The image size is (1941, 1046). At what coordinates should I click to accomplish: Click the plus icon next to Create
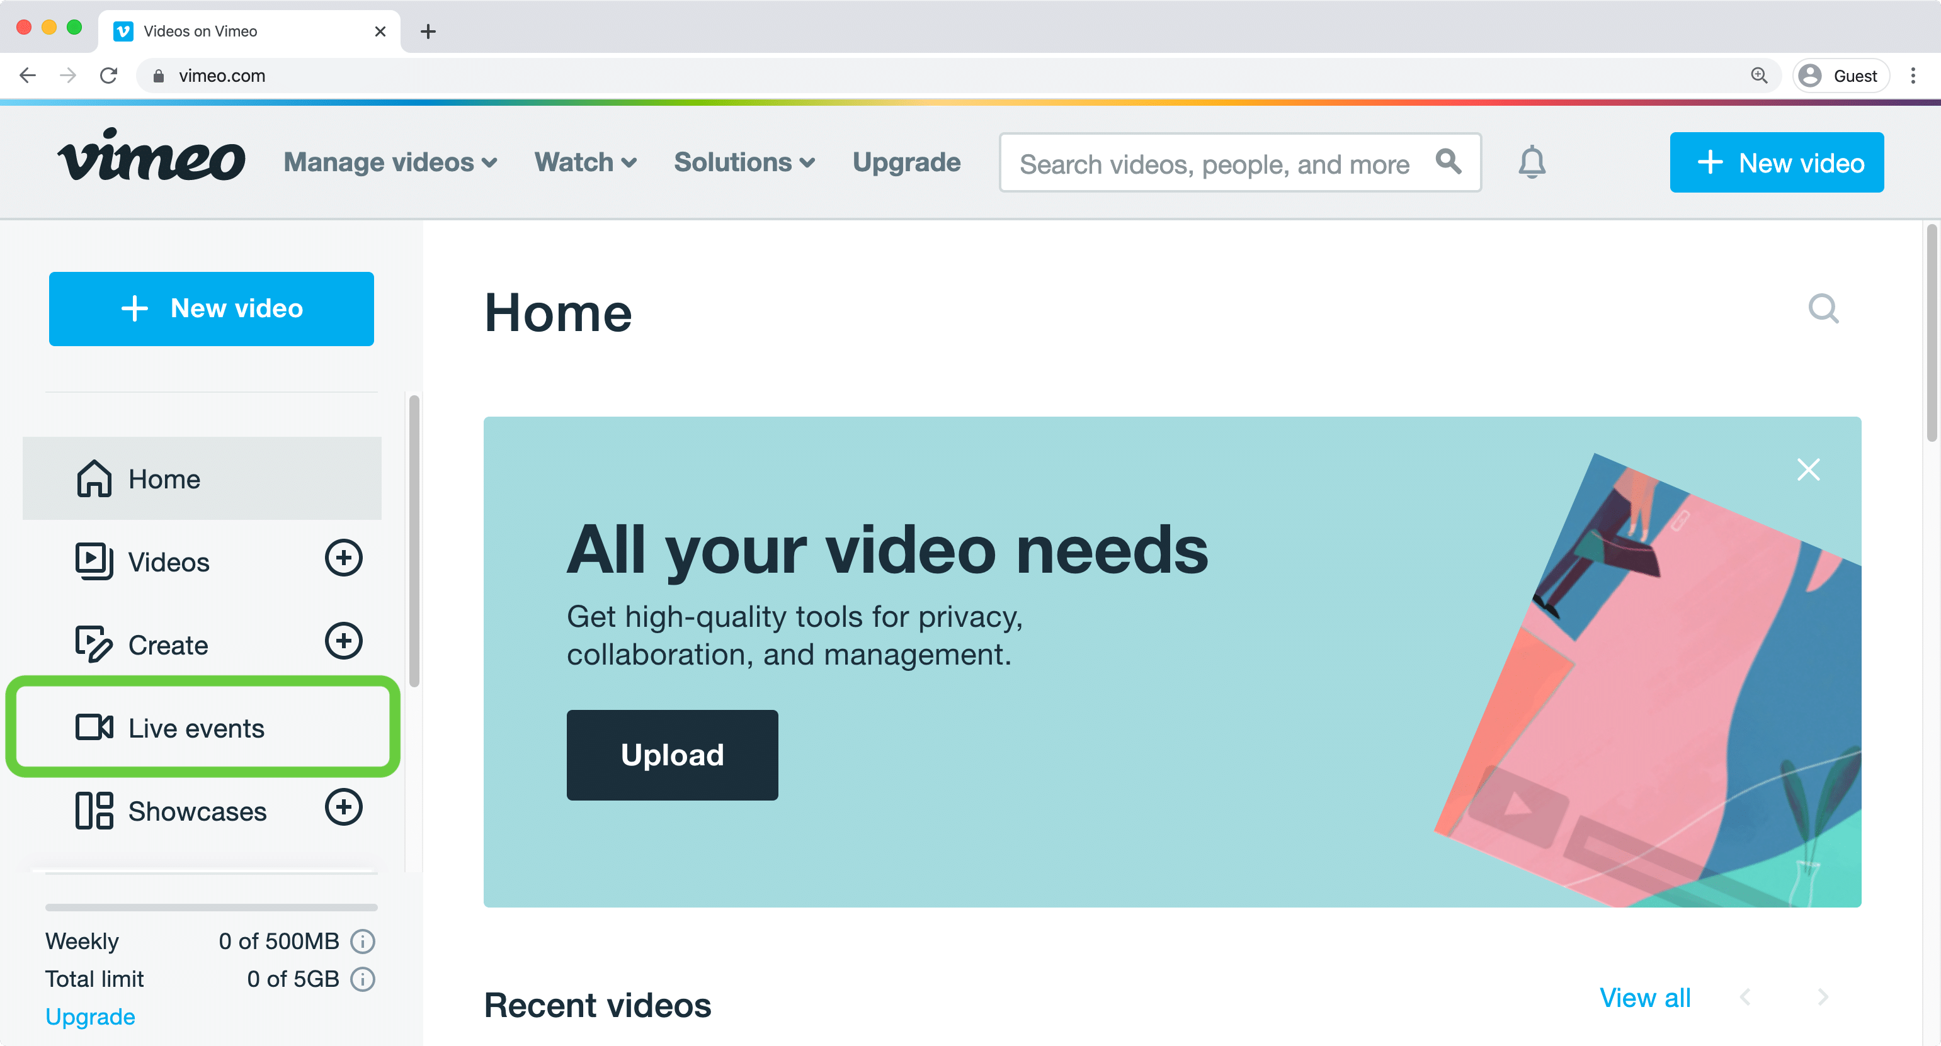[344, 641]
